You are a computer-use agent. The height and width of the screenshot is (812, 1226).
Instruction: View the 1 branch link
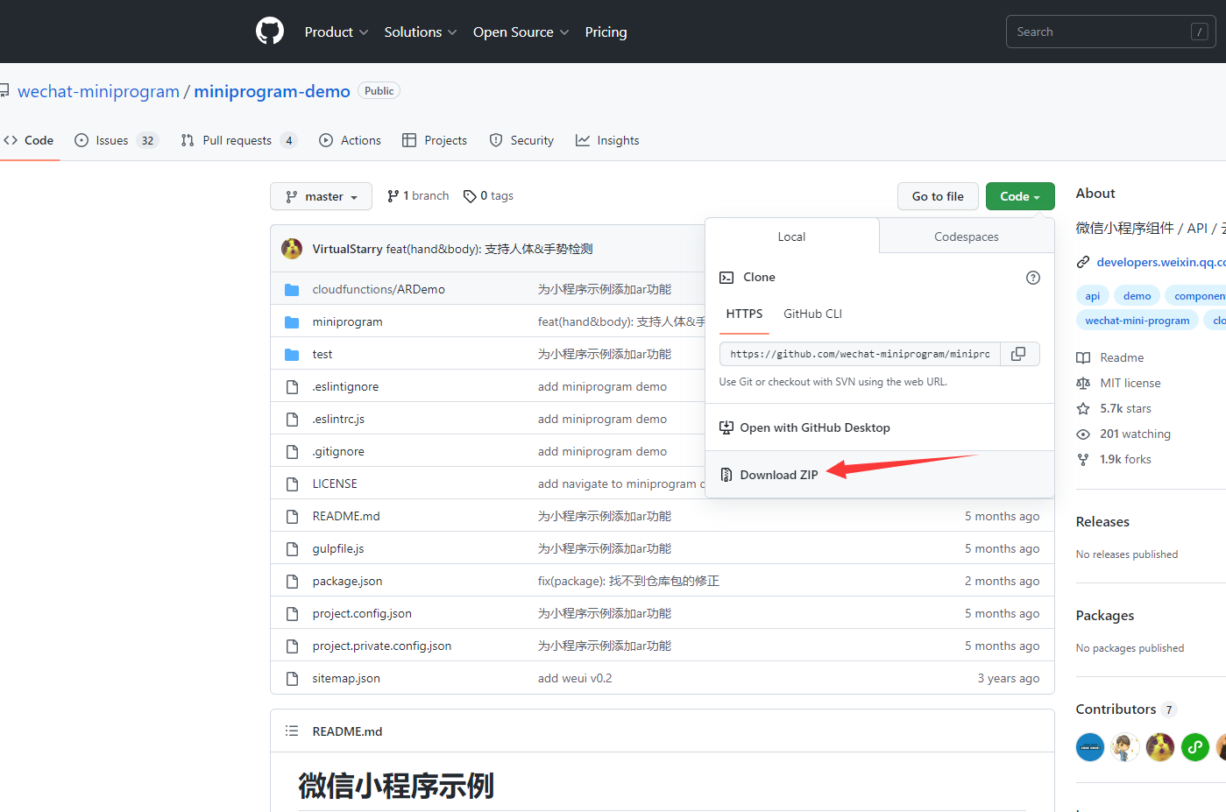click(418, 196)
